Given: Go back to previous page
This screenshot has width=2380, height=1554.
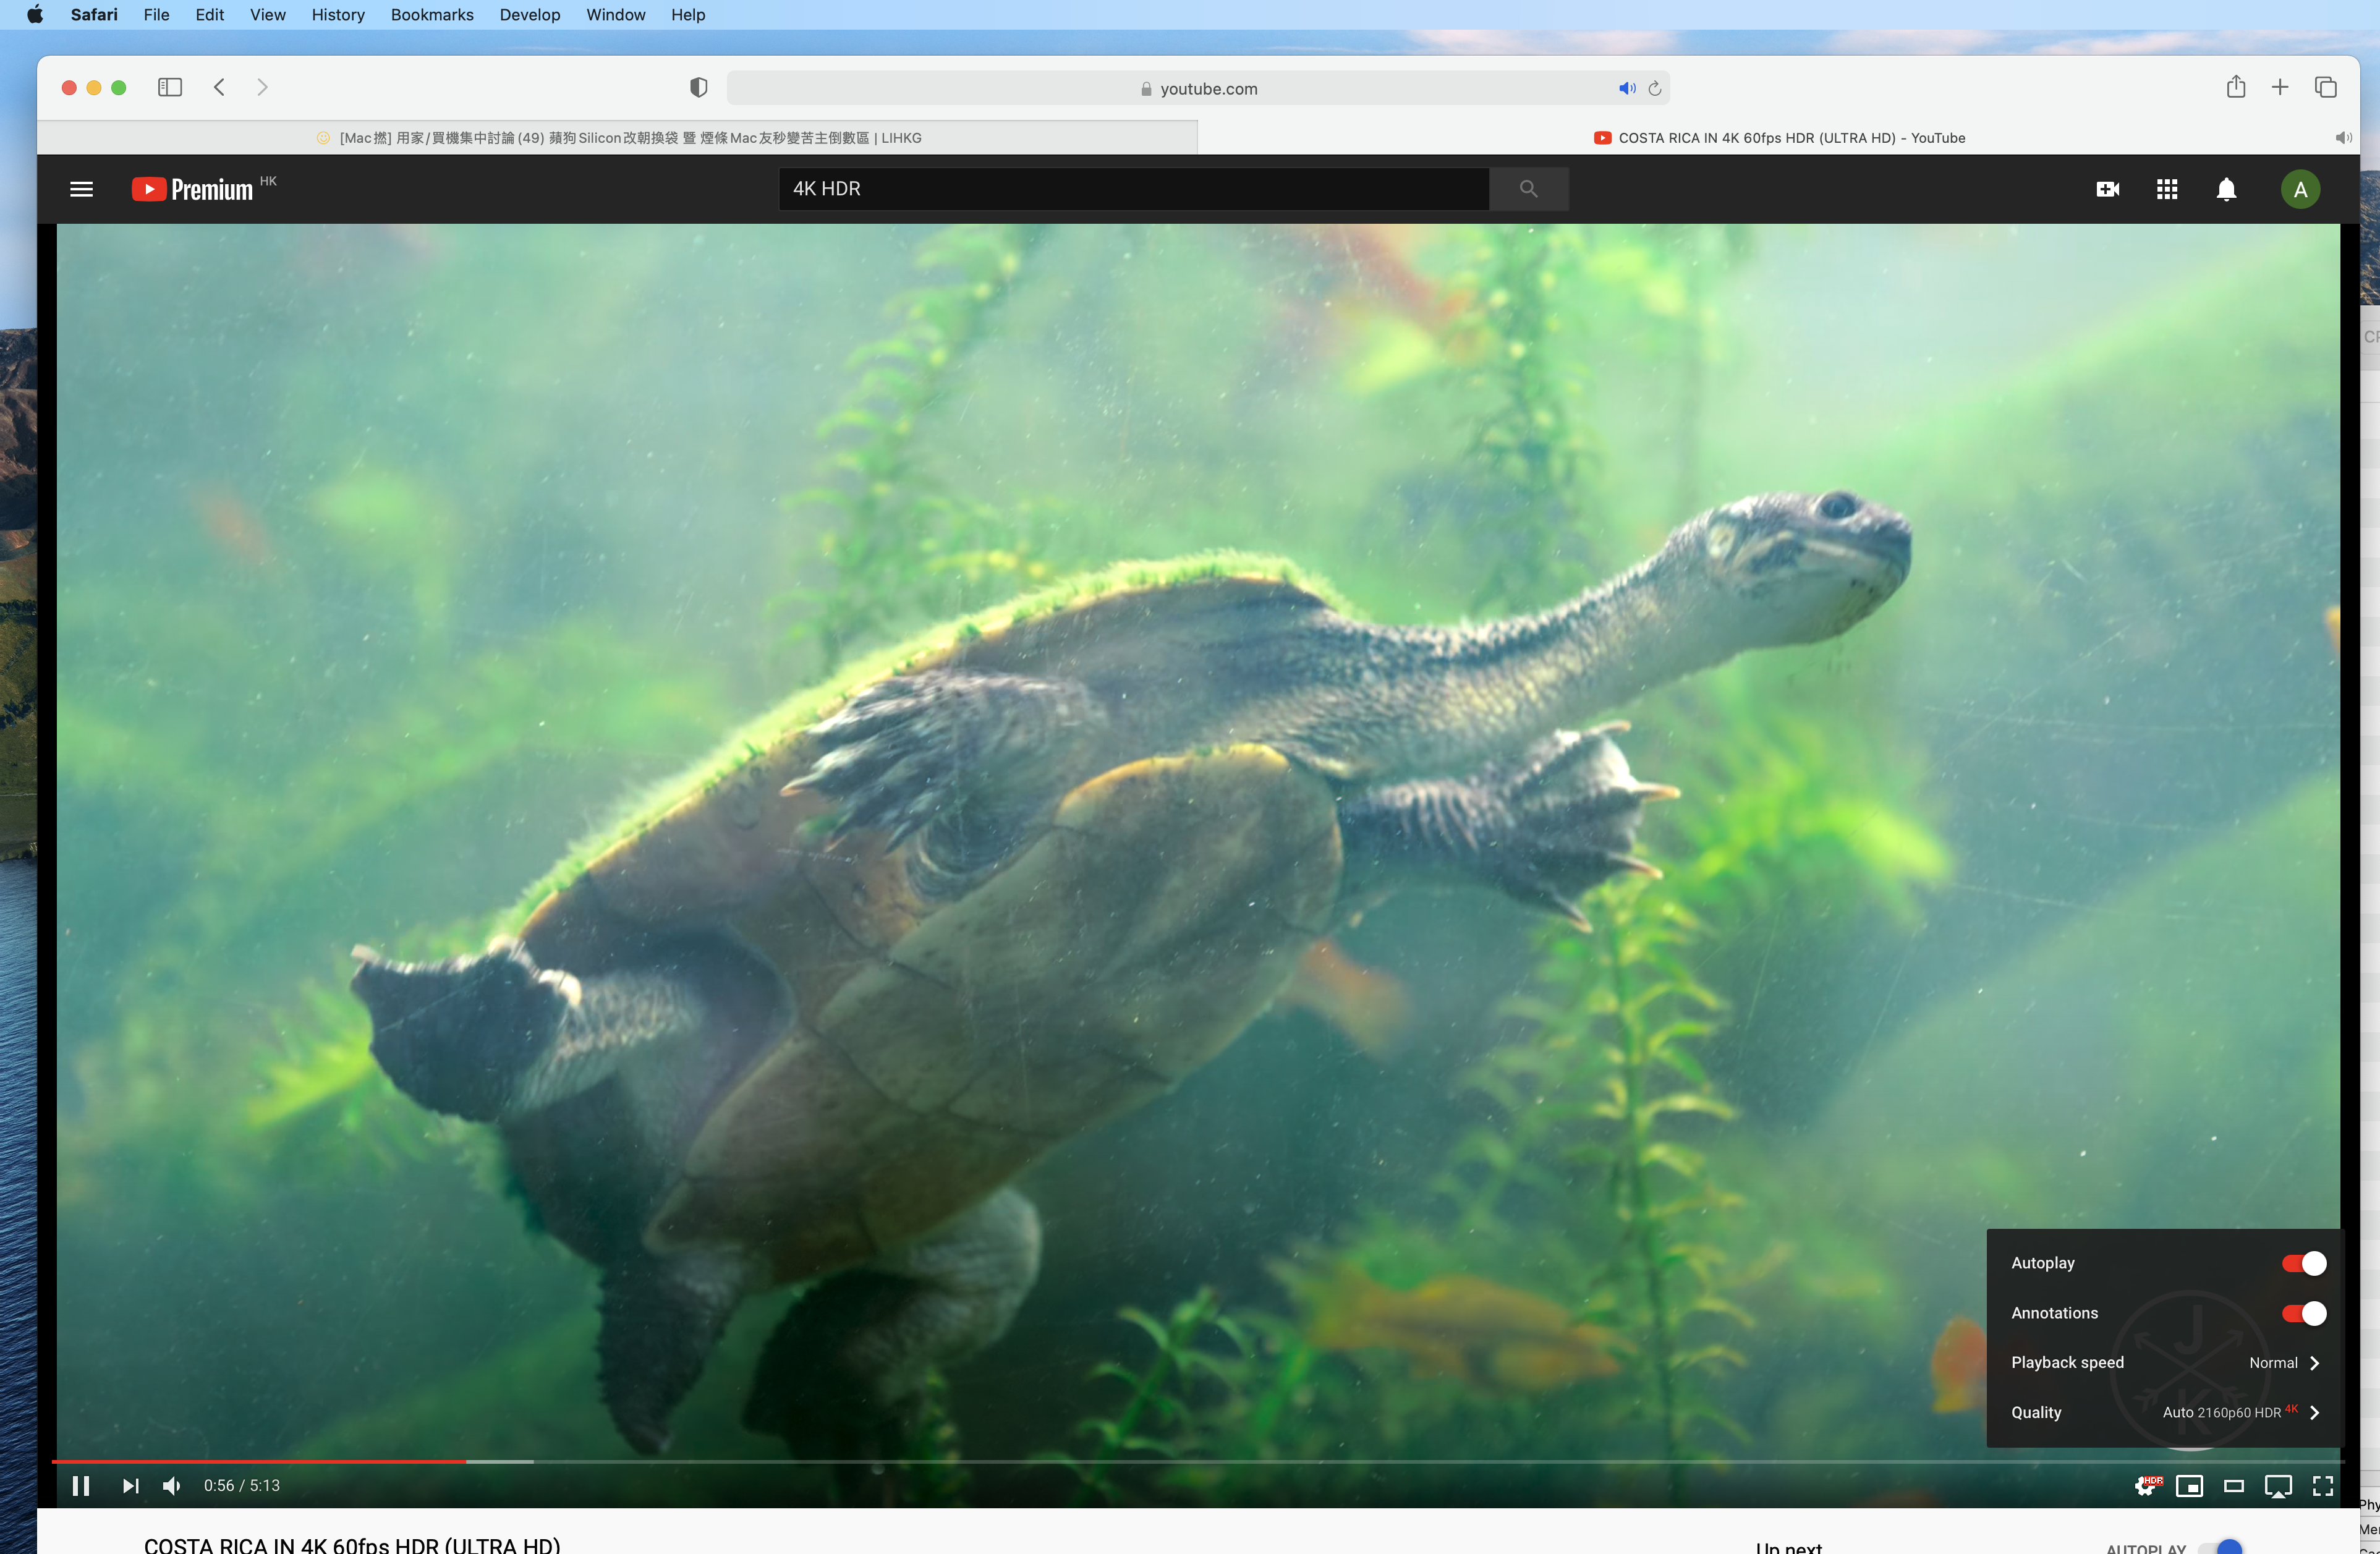Looking at the screenshot, I should (219, 87).
